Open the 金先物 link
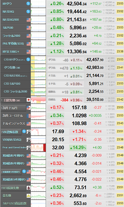The image size is (124, 207). coord(7,196)
